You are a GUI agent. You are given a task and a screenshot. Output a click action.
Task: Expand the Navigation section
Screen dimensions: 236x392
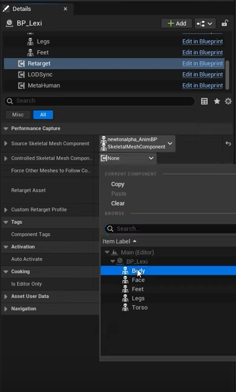click(6, 309)
